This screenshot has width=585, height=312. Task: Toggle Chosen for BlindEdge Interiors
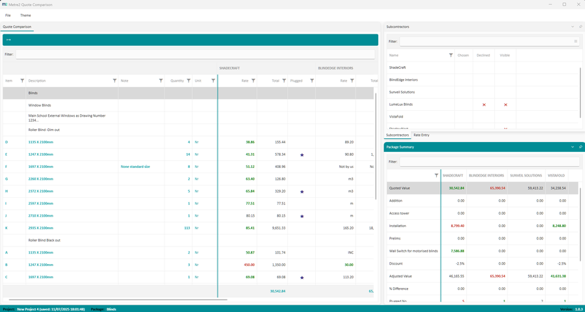coord(463,80)
